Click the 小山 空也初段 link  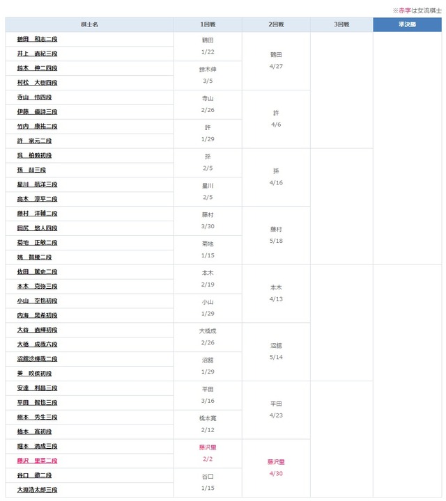(x=37, y=301)
